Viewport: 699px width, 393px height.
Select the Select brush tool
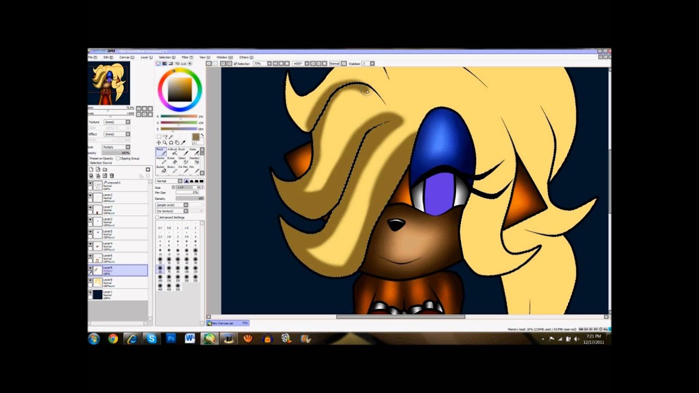[183, 161]
